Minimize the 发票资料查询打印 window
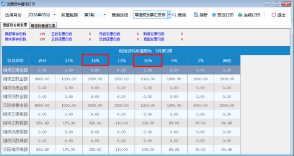Viewport: 294px width, 156px height. point(267,4)
